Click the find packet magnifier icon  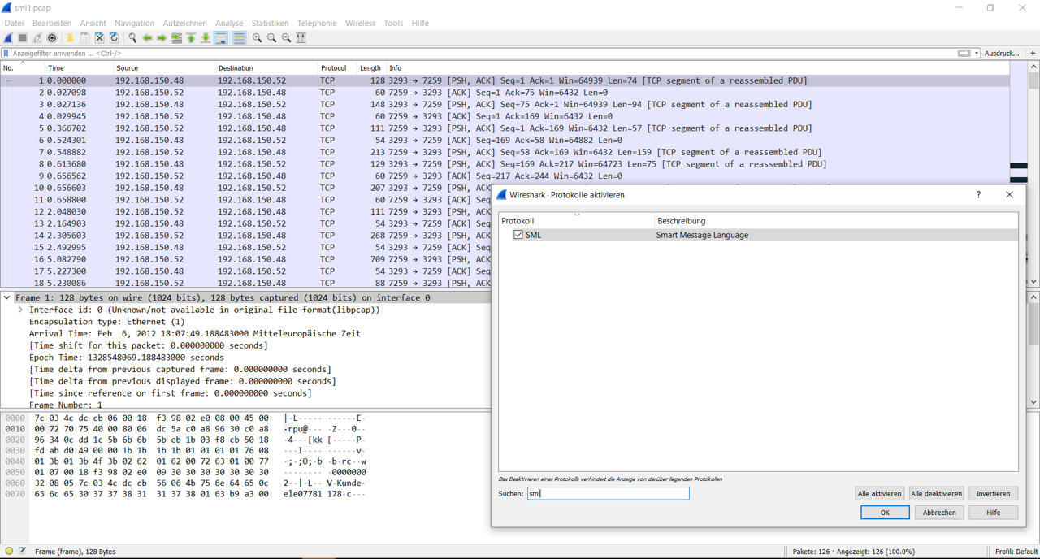(x=132, y=38)
